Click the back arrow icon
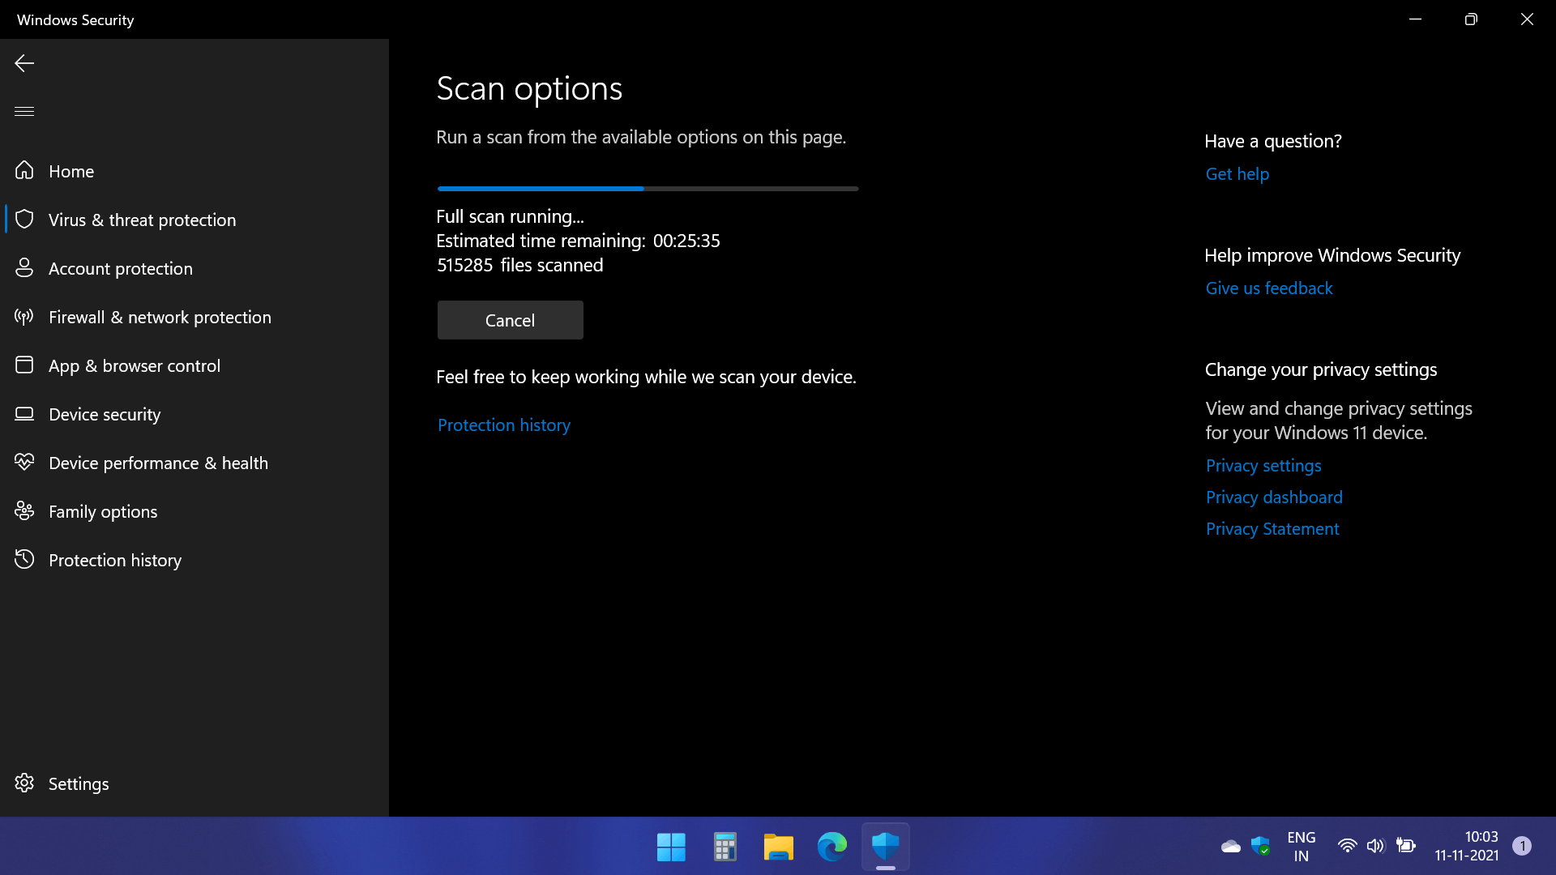 (x=24, y=63)
